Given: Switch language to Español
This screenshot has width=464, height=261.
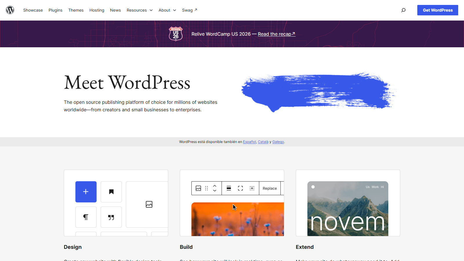Looking at the screenshot, I should pyautogui.click(x=249, y=142).
